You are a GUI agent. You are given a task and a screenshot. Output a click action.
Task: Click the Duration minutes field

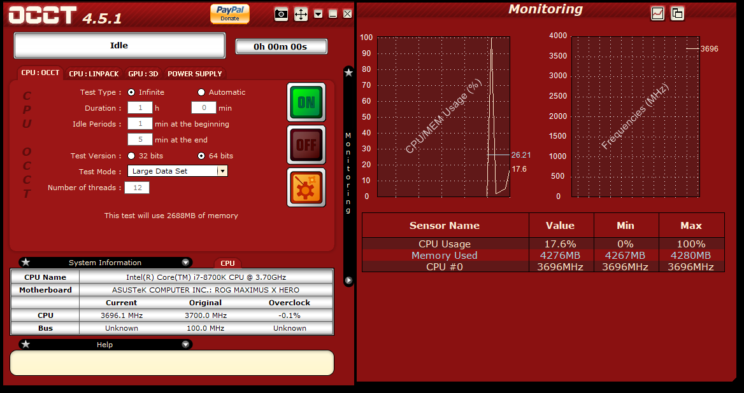pyautogui.click(x=204, y=108)
